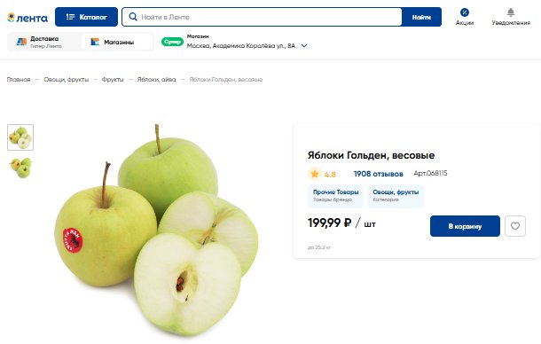Click the green Супер badge
Image resolution: width=541 pixels, height=344 pixels.
[x=172, y=42]
